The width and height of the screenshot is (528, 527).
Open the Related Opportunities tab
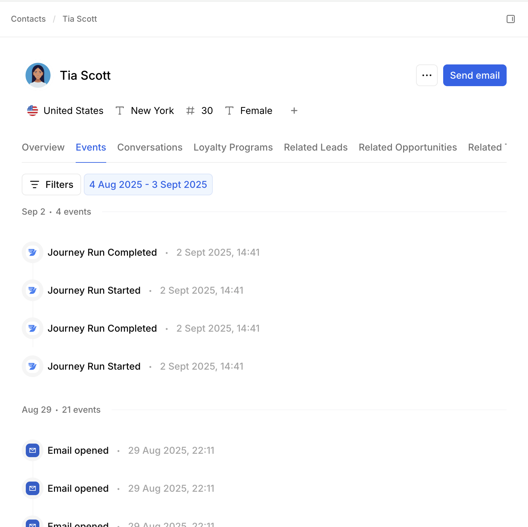click(408, 147)
